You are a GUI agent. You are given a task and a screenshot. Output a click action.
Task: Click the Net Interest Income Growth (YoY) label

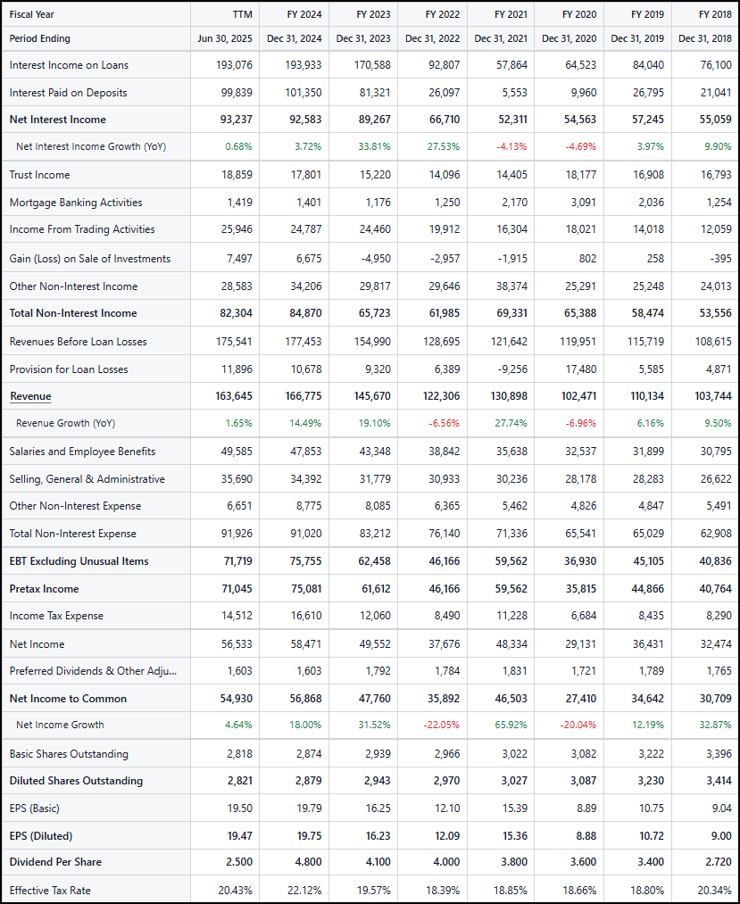tap(91, 146)
